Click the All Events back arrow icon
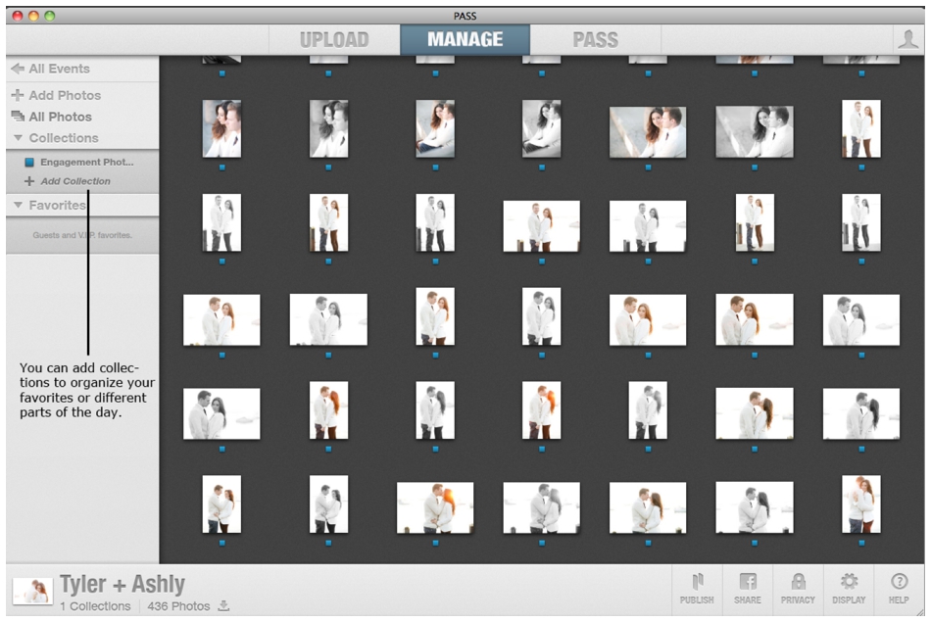Image resolution: width=931 pixels, height=622 pixels. (x=18, y=69)
